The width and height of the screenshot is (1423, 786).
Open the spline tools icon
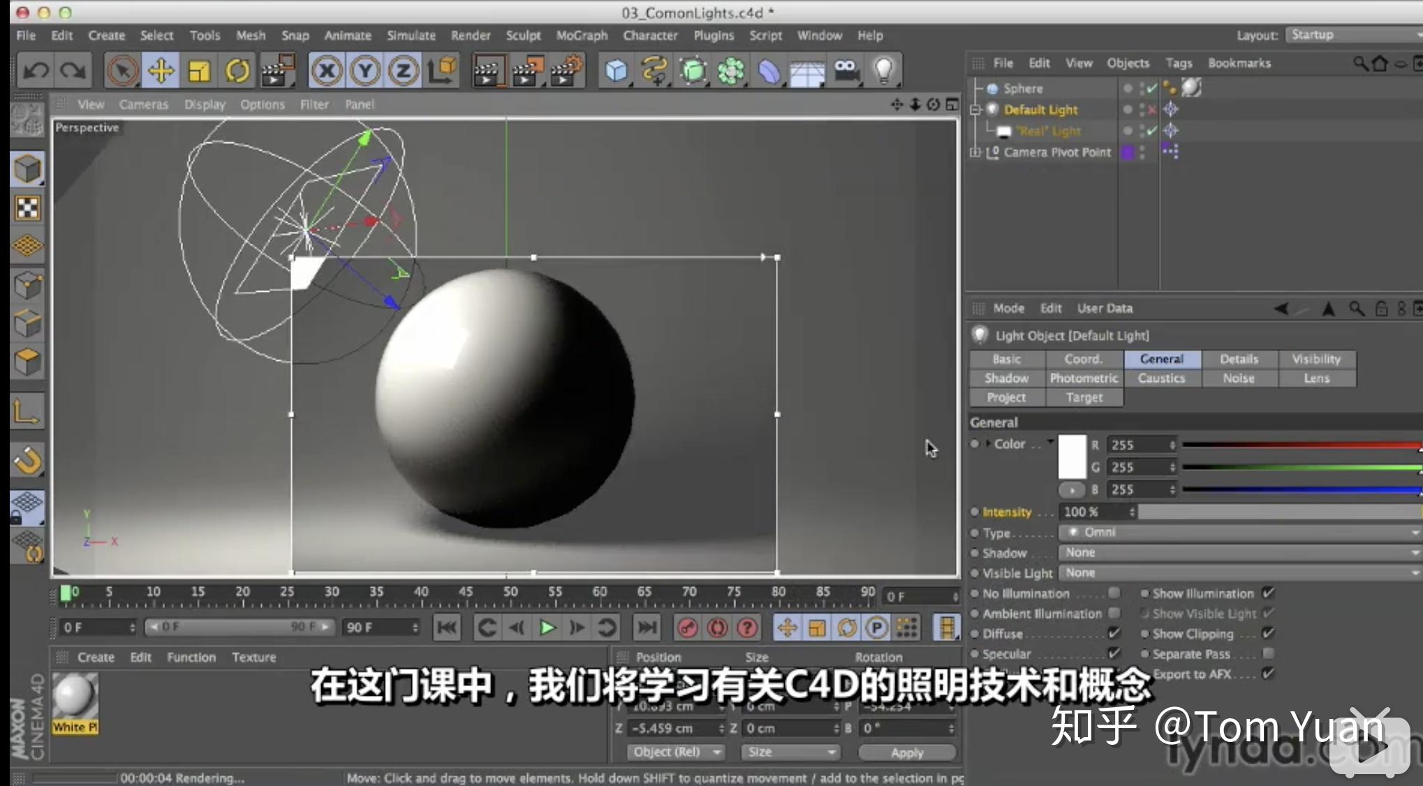pos(654,71)
